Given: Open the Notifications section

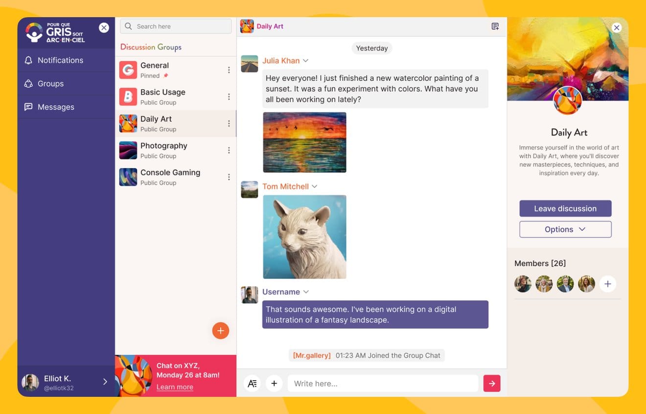Looking at the screenshot, I should click(66, 60).
